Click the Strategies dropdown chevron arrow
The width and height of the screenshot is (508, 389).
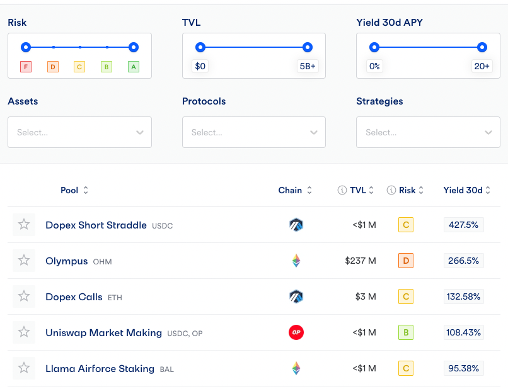pyautogui.click(x=488, y=132)
